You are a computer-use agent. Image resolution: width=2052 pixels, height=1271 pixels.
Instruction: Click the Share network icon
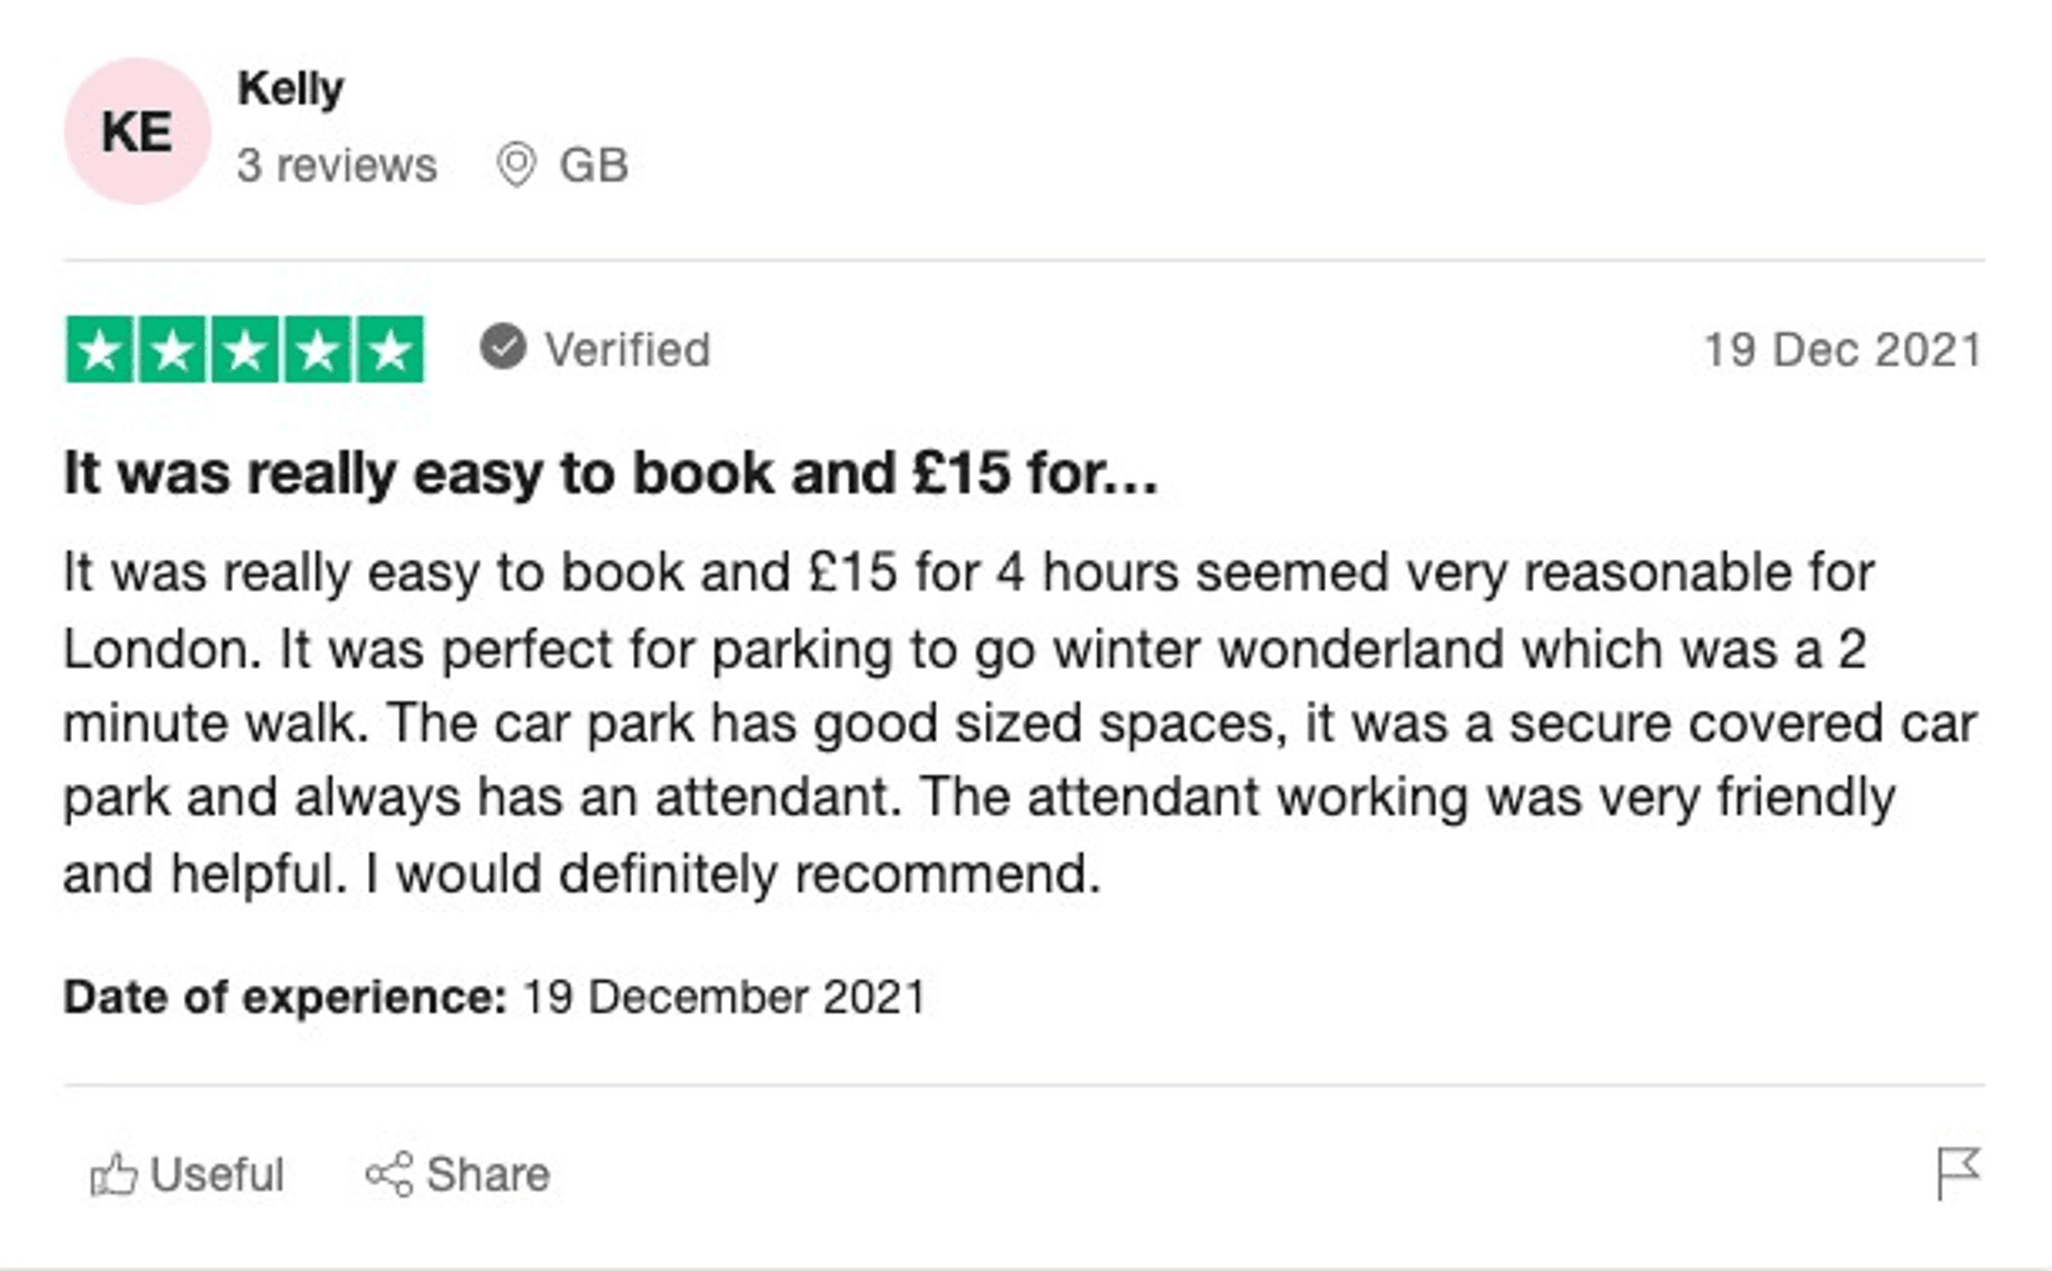[389, 1174]
